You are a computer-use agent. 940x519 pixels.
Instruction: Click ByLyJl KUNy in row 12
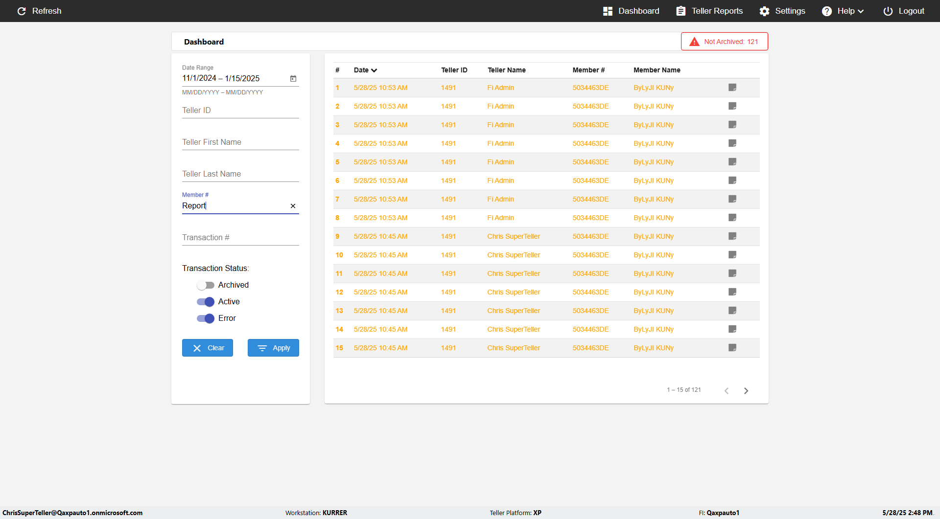coord(653,292)
